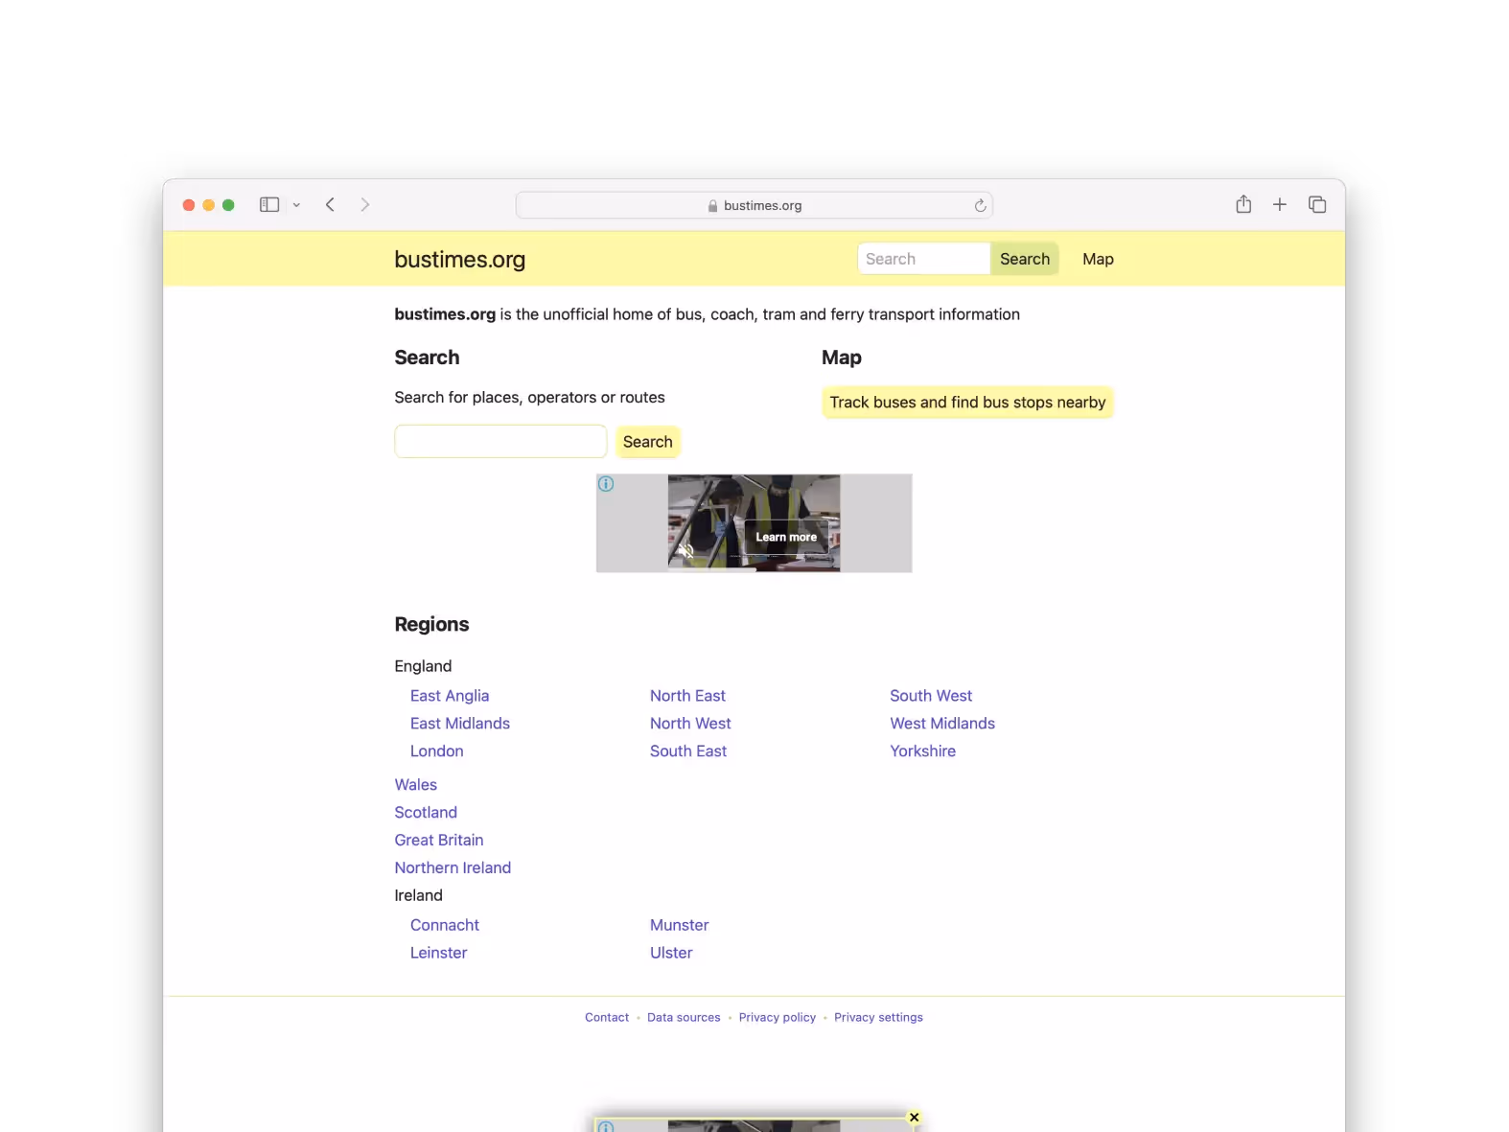
Task: Click Track buses and find bus stops nearby
Action: tap(967, 403)
